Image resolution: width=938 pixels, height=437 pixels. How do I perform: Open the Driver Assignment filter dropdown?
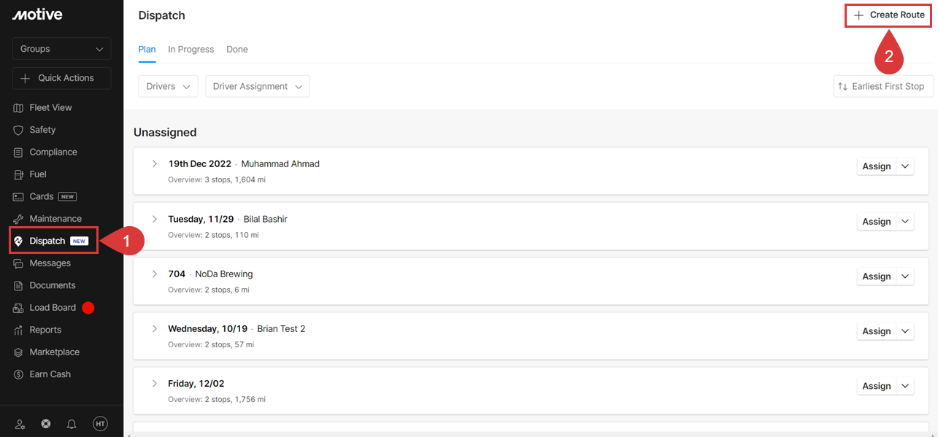[x=258, y=86]
